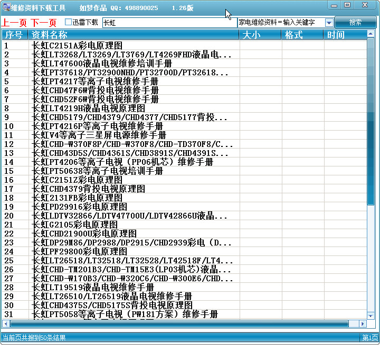Select row 长虹PT4217等离子电视维修手册
The width and height of the screenshot is (380, 345).
click(184, 81)
